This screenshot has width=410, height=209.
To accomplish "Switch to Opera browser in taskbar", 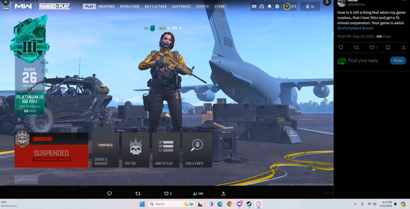I will tap(259, 204).
